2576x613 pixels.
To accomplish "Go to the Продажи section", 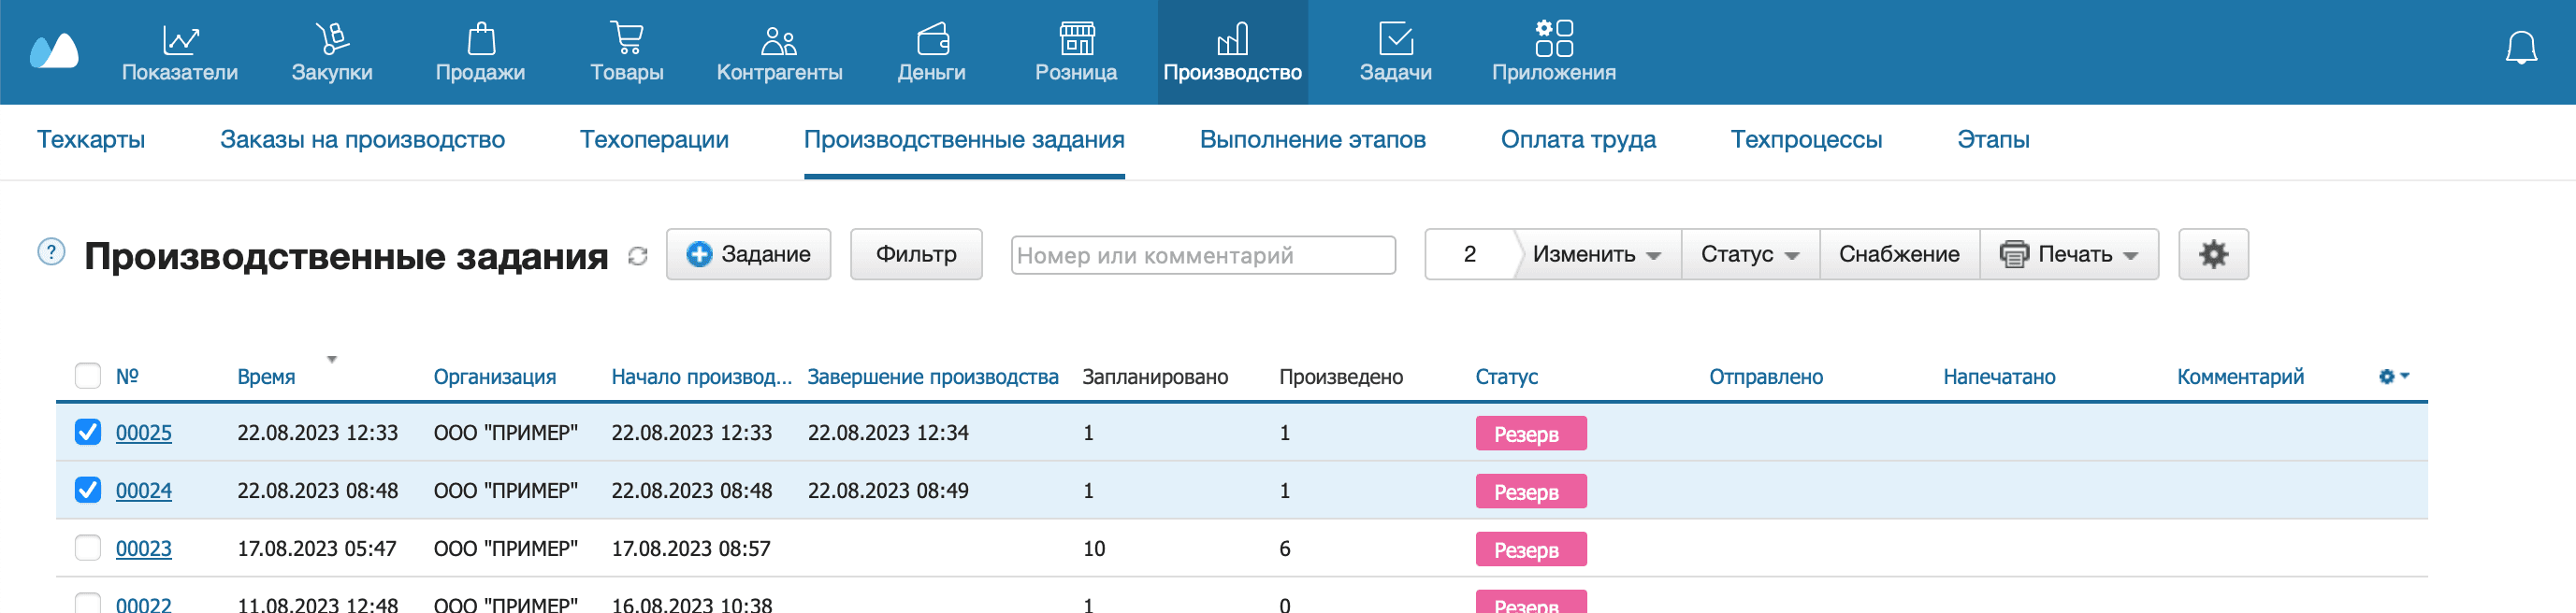I will point(480,52).
